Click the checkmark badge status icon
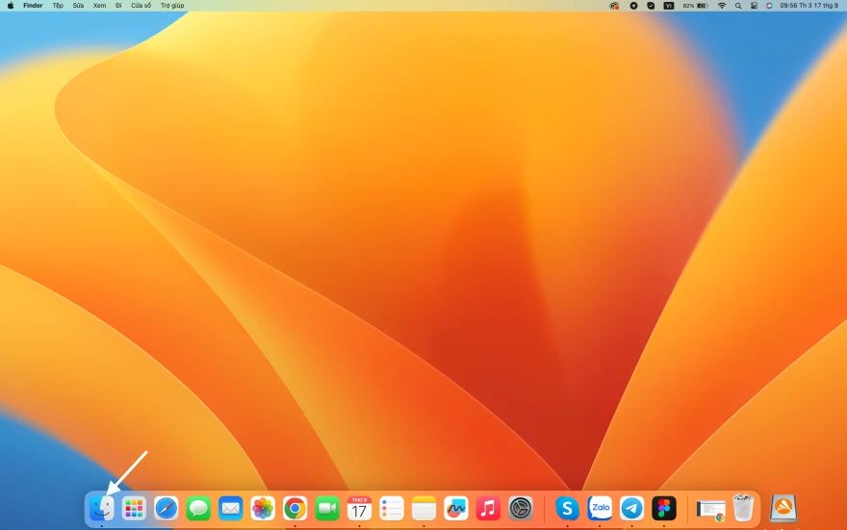 click(x=651, y=6)
